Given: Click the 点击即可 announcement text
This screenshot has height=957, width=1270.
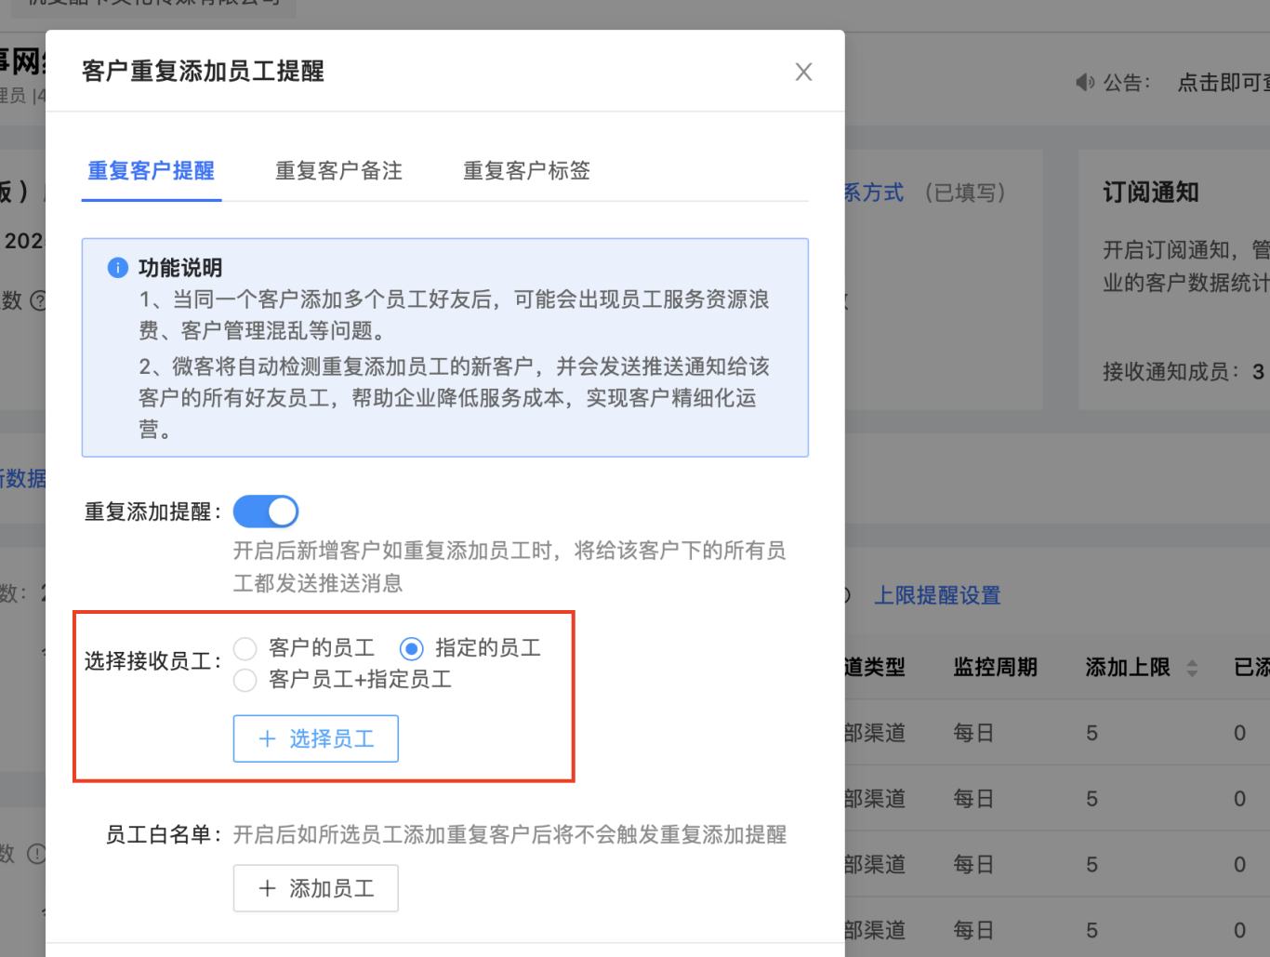Looking at the screenshot, I should 1224,83.
